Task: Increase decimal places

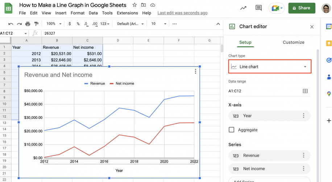Action: pos(95,24)
